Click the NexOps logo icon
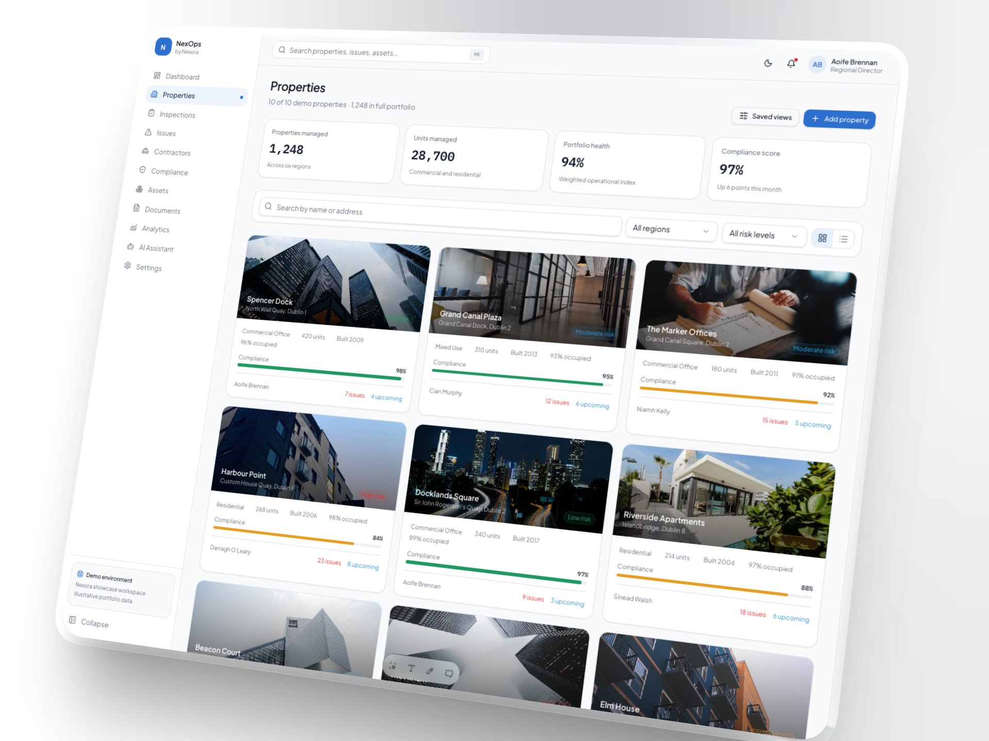The height and width of the screenshot is (741, 989). [x=163, y=47]
